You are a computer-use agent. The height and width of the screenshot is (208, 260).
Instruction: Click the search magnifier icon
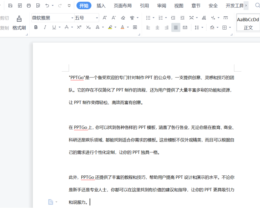pos(257,5)
